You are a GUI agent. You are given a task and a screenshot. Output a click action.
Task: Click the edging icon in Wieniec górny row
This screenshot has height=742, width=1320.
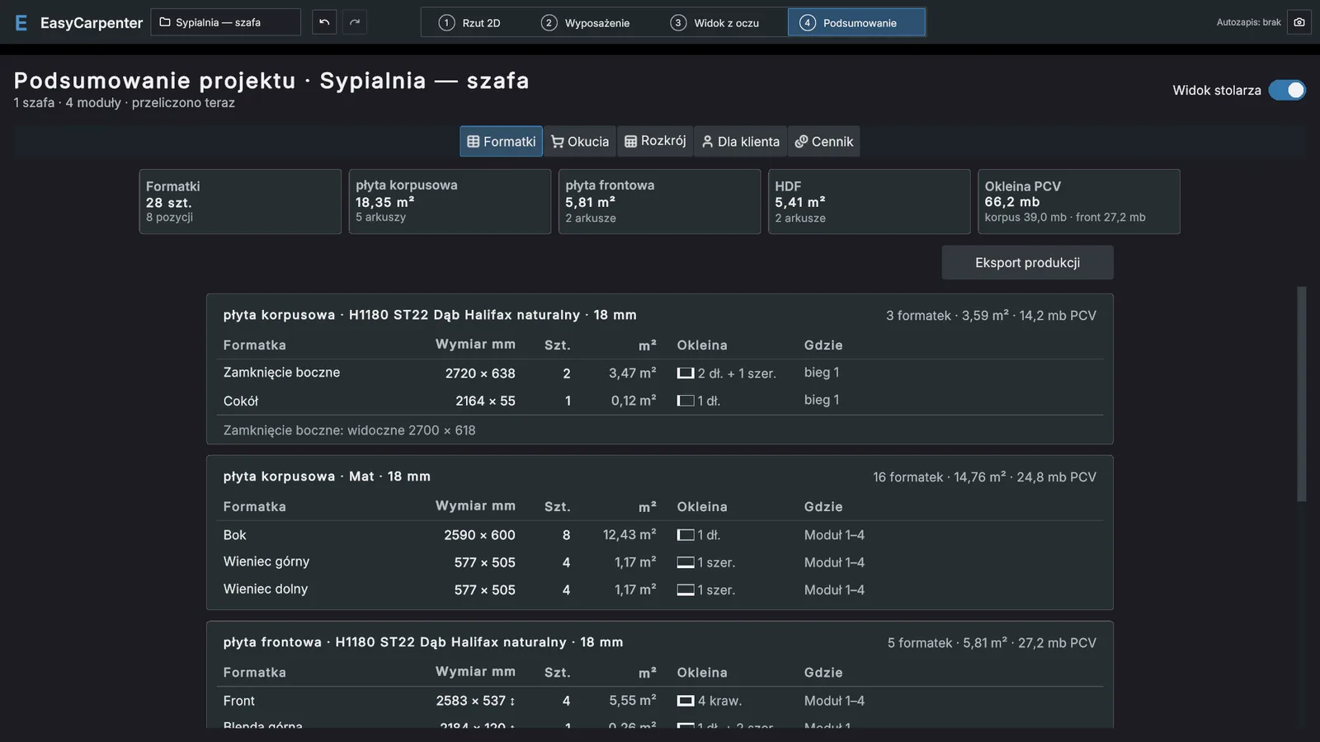686,562
